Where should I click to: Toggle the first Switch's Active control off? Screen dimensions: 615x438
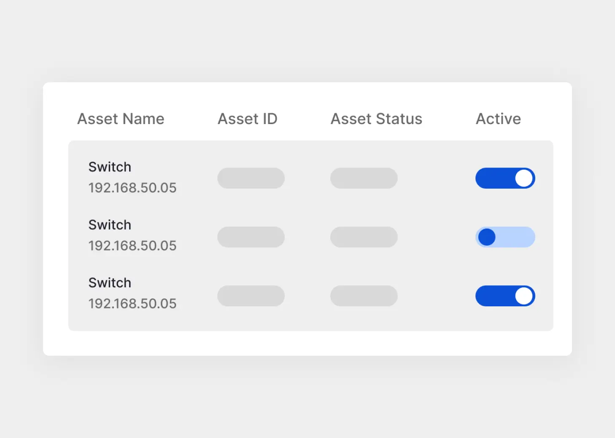coord(505,178)
